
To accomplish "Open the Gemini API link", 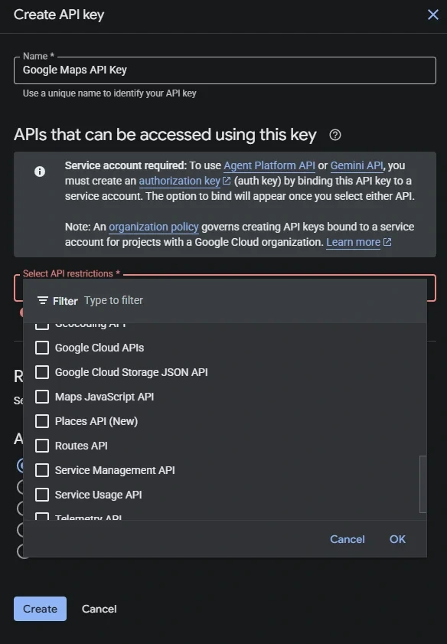I will (x=357, y=165).
